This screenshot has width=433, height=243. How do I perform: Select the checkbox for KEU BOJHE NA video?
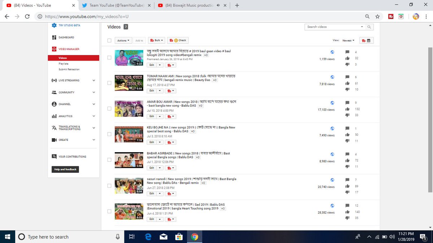point(109,134)
